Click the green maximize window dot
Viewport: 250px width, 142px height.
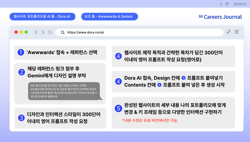pos(26,32)
